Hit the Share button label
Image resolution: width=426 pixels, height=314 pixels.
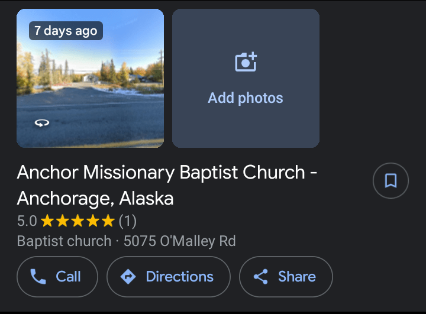click(x=296, y=277)
